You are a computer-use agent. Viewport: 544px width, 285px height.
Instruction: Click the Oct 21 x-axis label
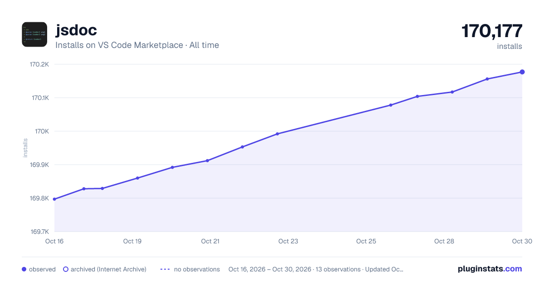click(x=210, y=241)
